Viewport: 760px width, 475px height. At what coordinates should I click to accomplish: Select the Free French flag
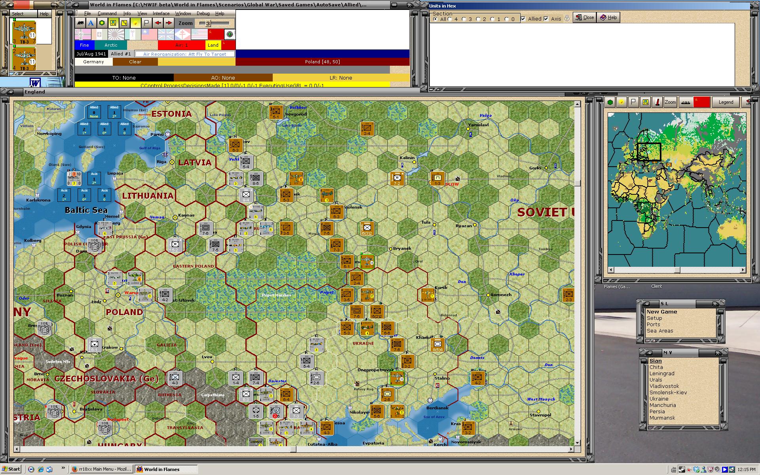tap(182, 34)
